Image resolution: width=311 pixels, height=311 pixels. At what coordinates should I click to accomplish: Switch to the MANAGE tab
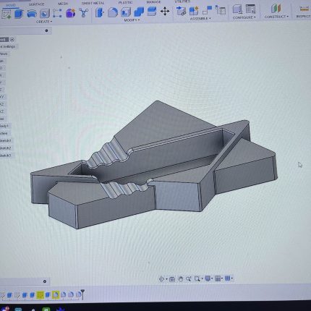coord(153,2)
